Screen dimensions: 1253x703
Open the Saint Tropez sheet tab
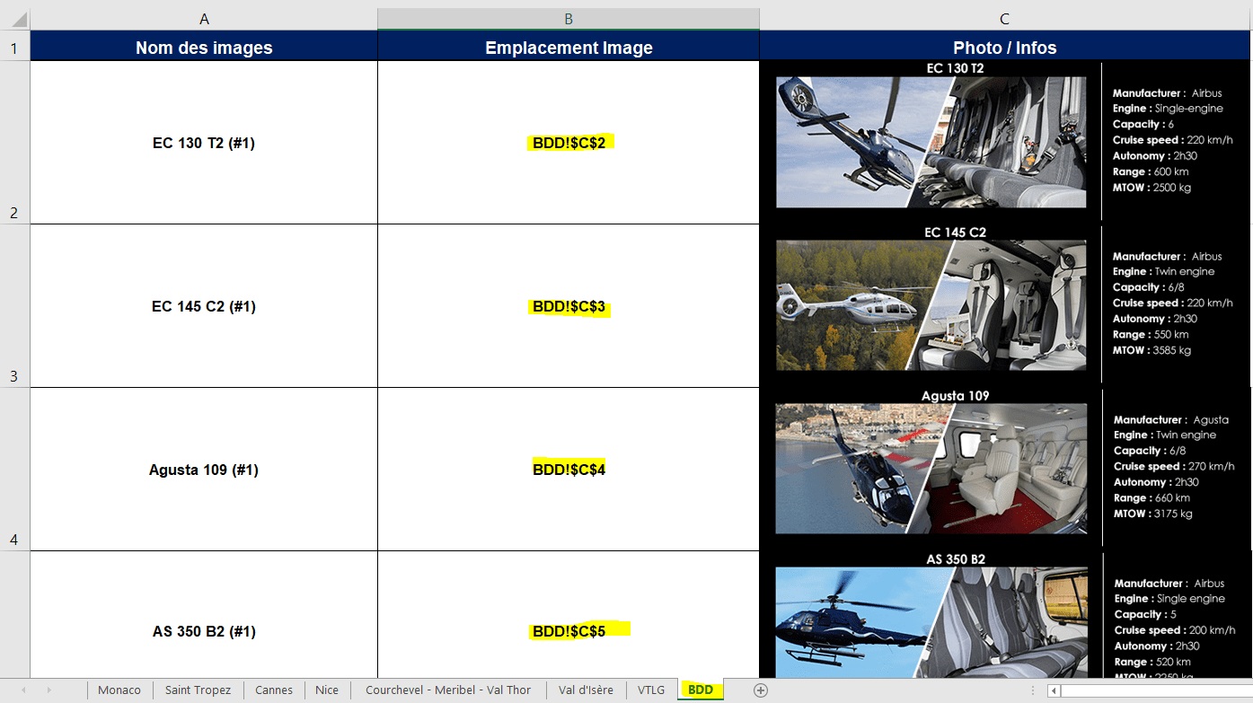[198, 690]
